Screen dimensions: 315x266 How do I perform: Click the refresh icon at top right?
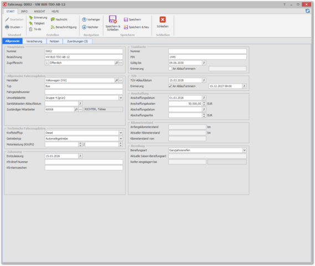[x=307, y=11]
